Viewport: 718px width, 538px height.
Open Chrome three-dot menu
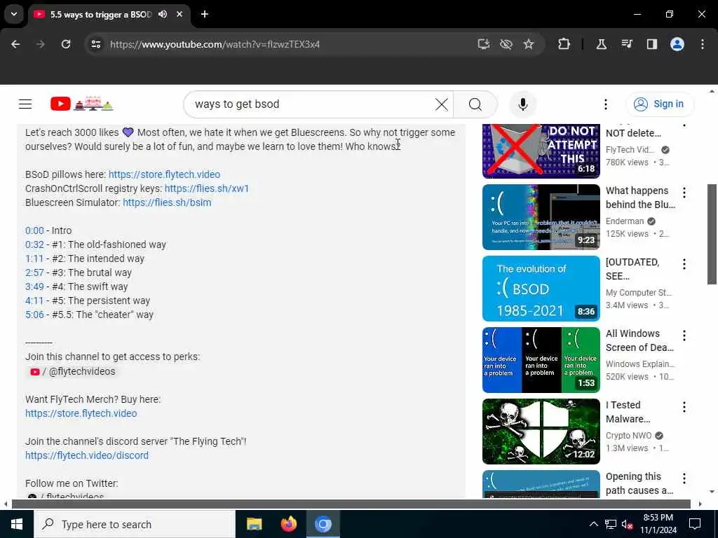pos(703,44)
